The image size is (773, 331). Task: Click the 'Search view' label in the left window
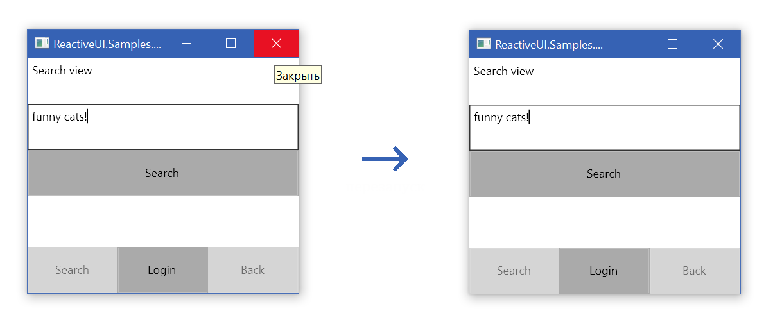(x=62, y=71)
